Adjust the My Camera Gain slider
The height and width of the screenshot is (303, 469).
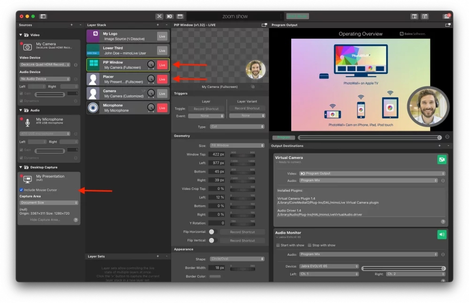click(50, 94)
